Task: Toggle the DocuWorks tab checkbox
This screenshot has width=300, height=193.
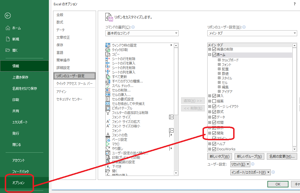Action: 214,149
